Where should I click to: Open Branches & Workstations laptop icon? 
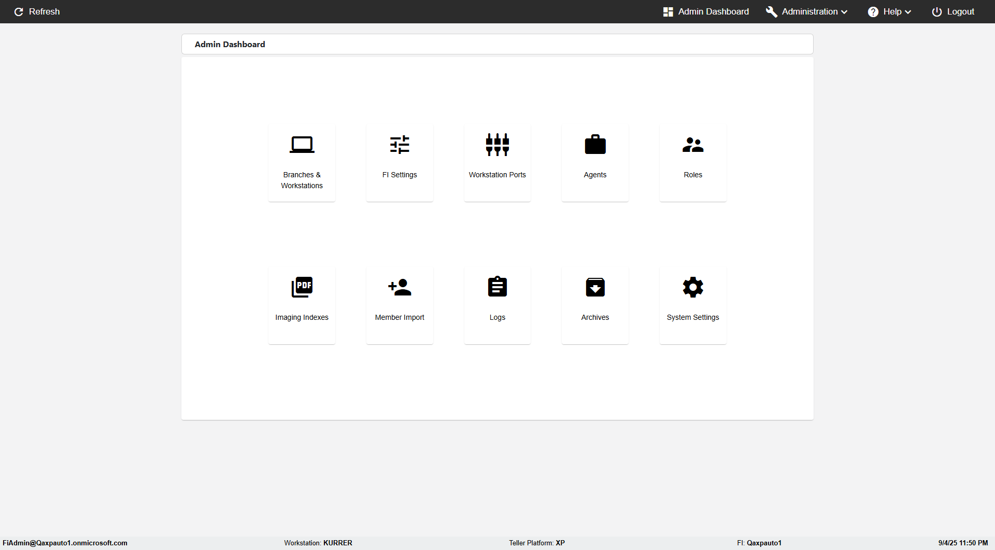point(302,145)
